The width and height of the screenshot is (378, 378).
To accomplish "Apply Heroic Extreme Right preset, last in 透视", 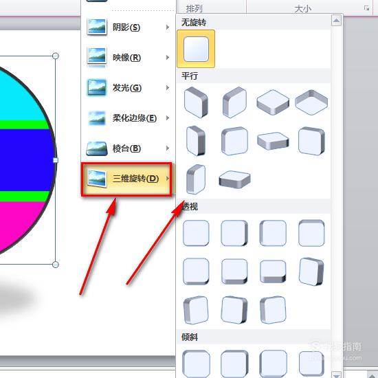I will click(x=273, y=310).
